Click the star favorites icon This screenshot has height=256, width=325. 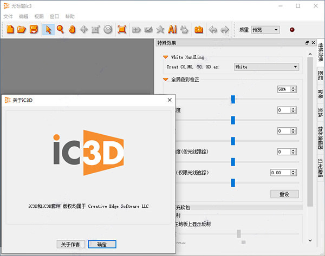[160, 29]
